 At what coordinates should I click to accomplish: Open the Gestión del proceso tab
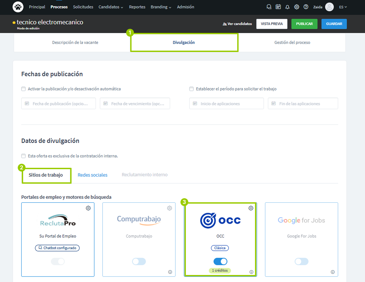click(x=292, y=42)
